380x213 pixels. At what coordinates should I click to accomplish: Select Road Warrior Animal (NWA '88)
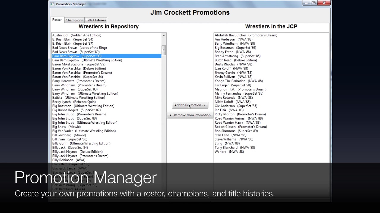[271, 118]
